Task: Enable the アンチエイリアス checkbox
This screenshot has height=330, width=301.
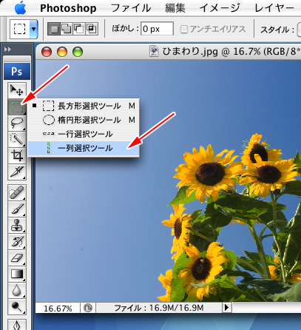Action: point(183,30)
